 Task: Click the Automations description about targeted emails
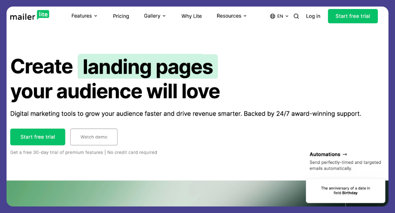point(345,165)
